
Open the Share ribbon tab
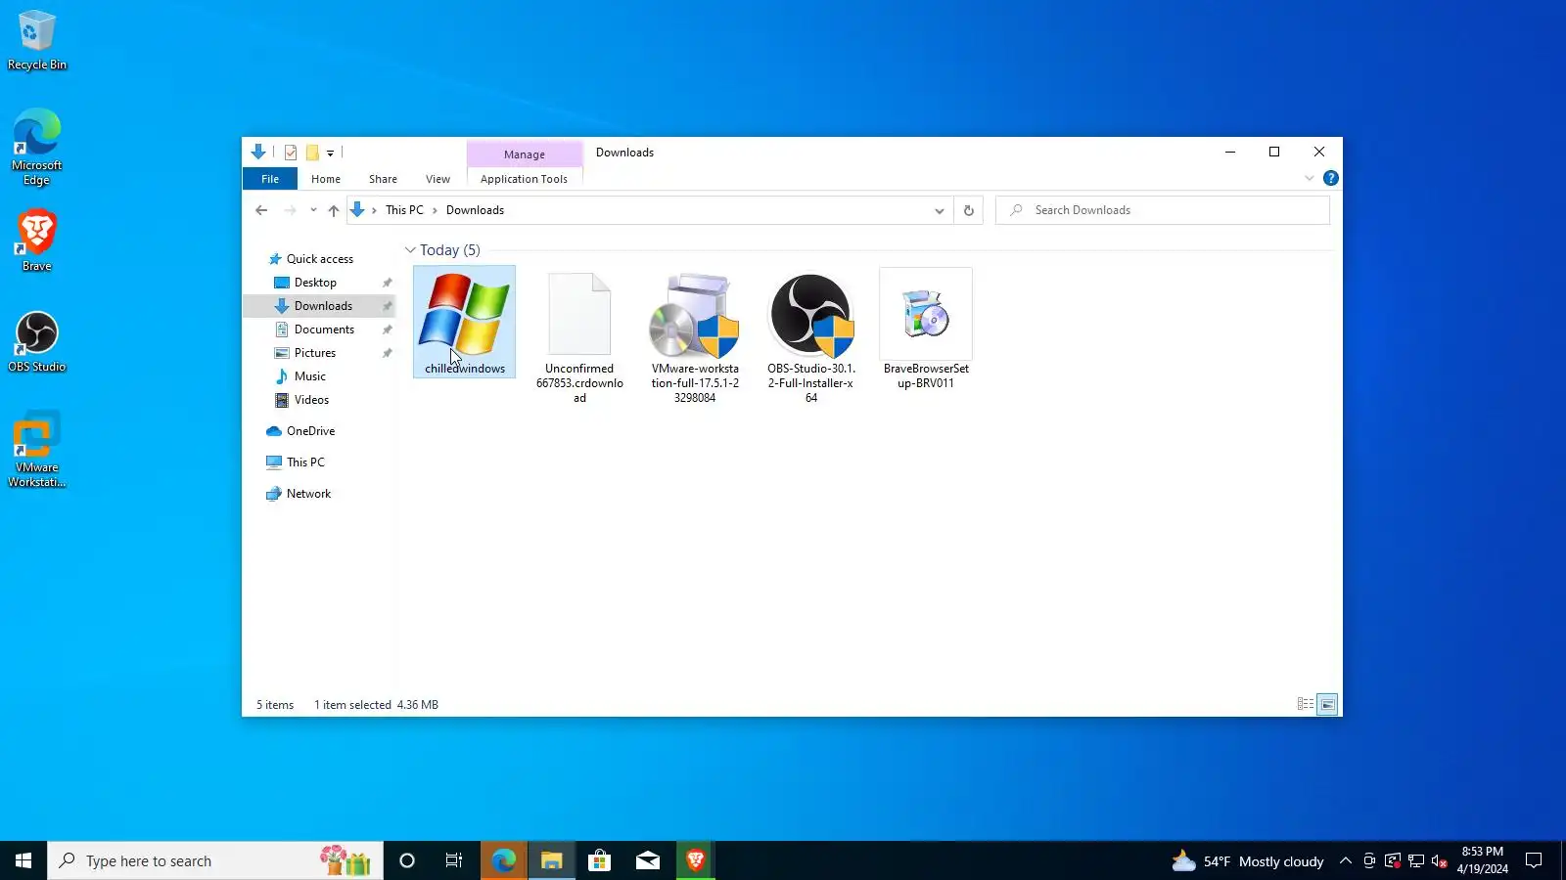(x=383, y=179)
